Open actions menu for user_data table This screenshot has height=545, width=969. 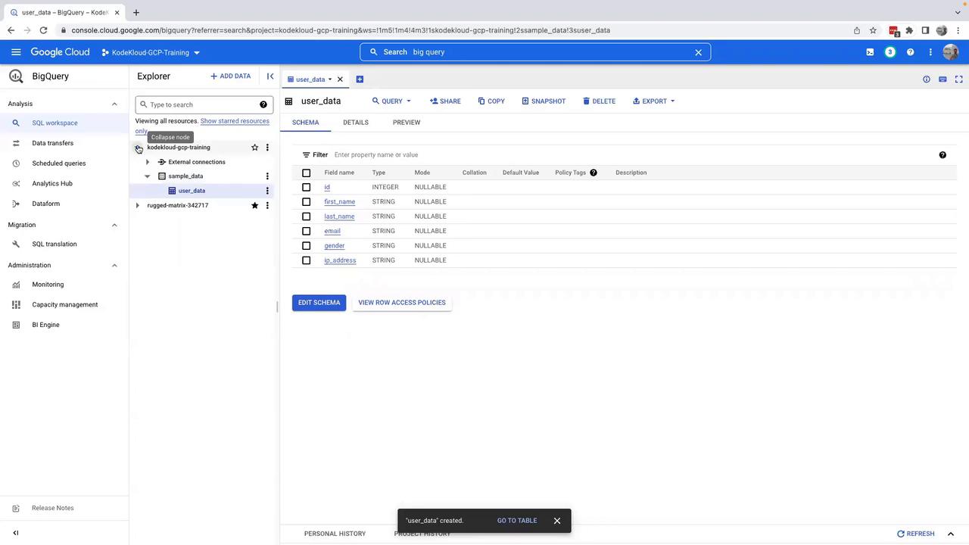pos(267,191)
